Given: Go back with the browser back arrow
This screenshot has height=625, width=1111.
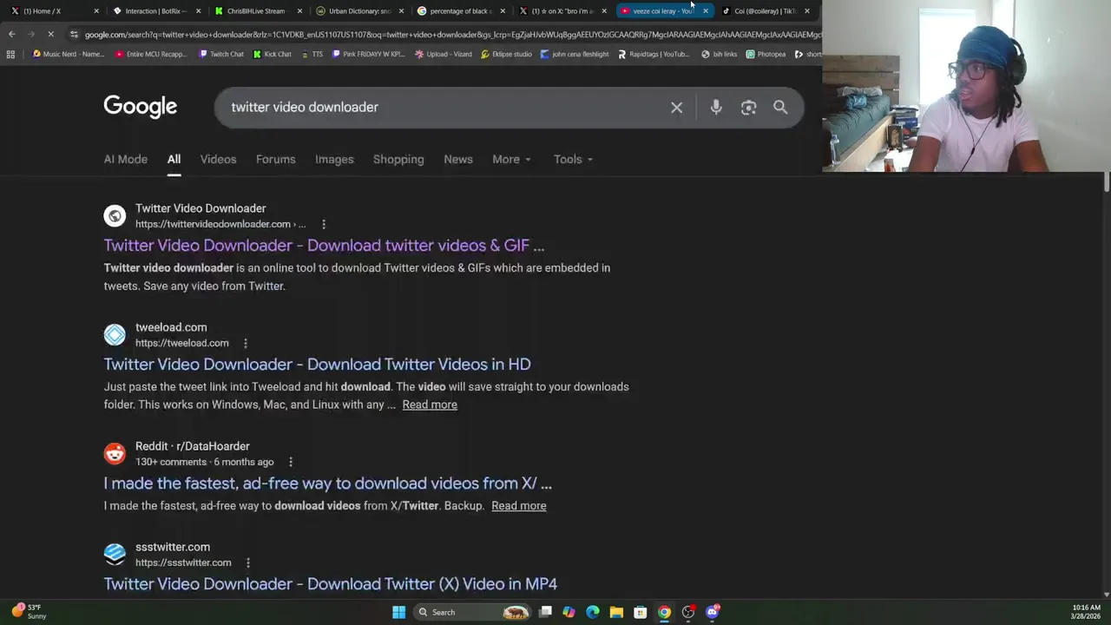Looking at the screenshot, I should click(11, 34).
